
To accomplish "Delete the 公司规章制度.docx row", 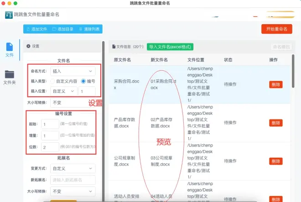I will 275,161.
